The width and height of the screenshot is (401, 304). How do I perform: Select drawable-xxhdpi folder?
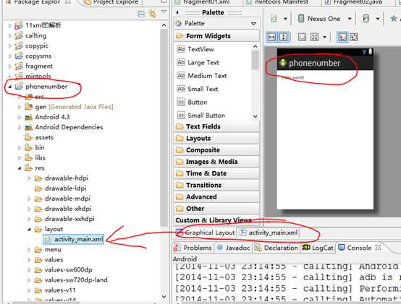(69, 219)
